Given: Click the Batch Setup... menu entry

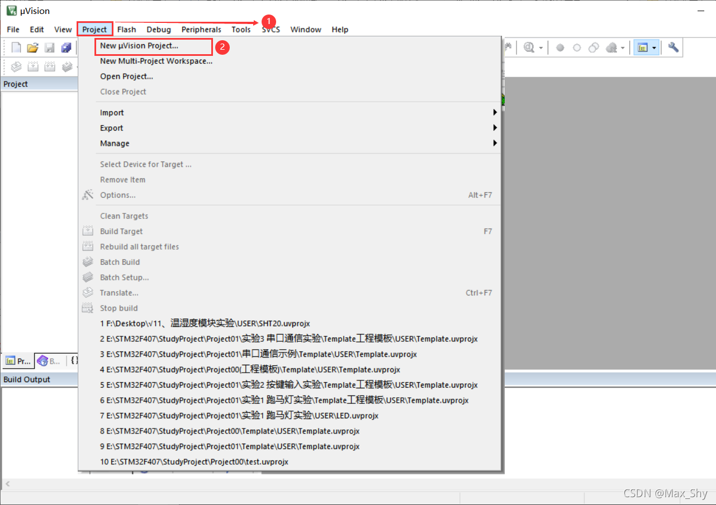Looking at the screenshot, I should point(290,278).
